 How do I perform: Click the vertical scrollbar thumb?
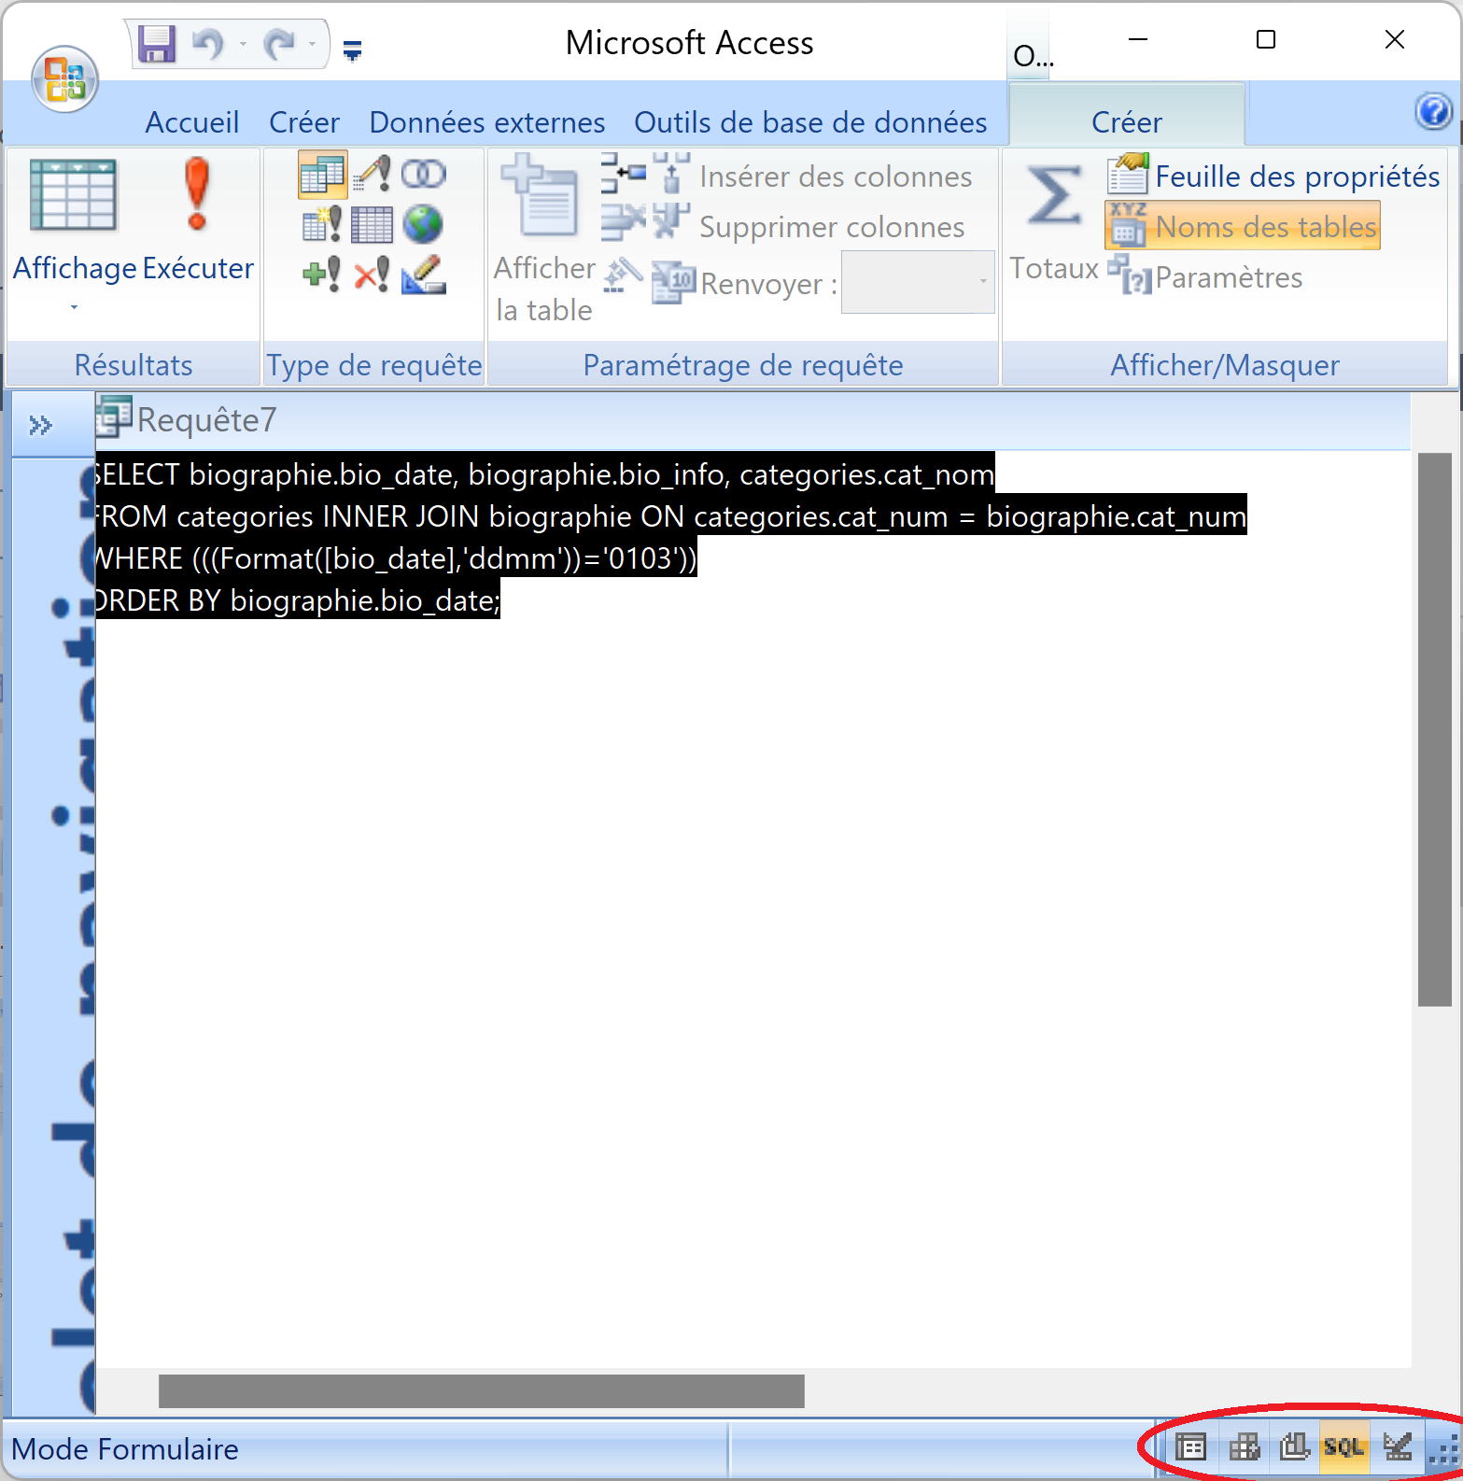point(1434,729)
